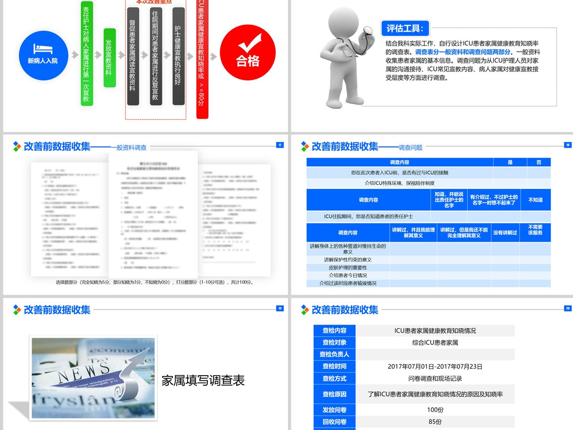
Task: Click the green 发放宣教资料 bar
Action: [x=109, y=58]
